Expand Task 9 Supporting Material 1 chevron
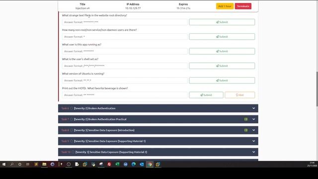 (253, 141)
